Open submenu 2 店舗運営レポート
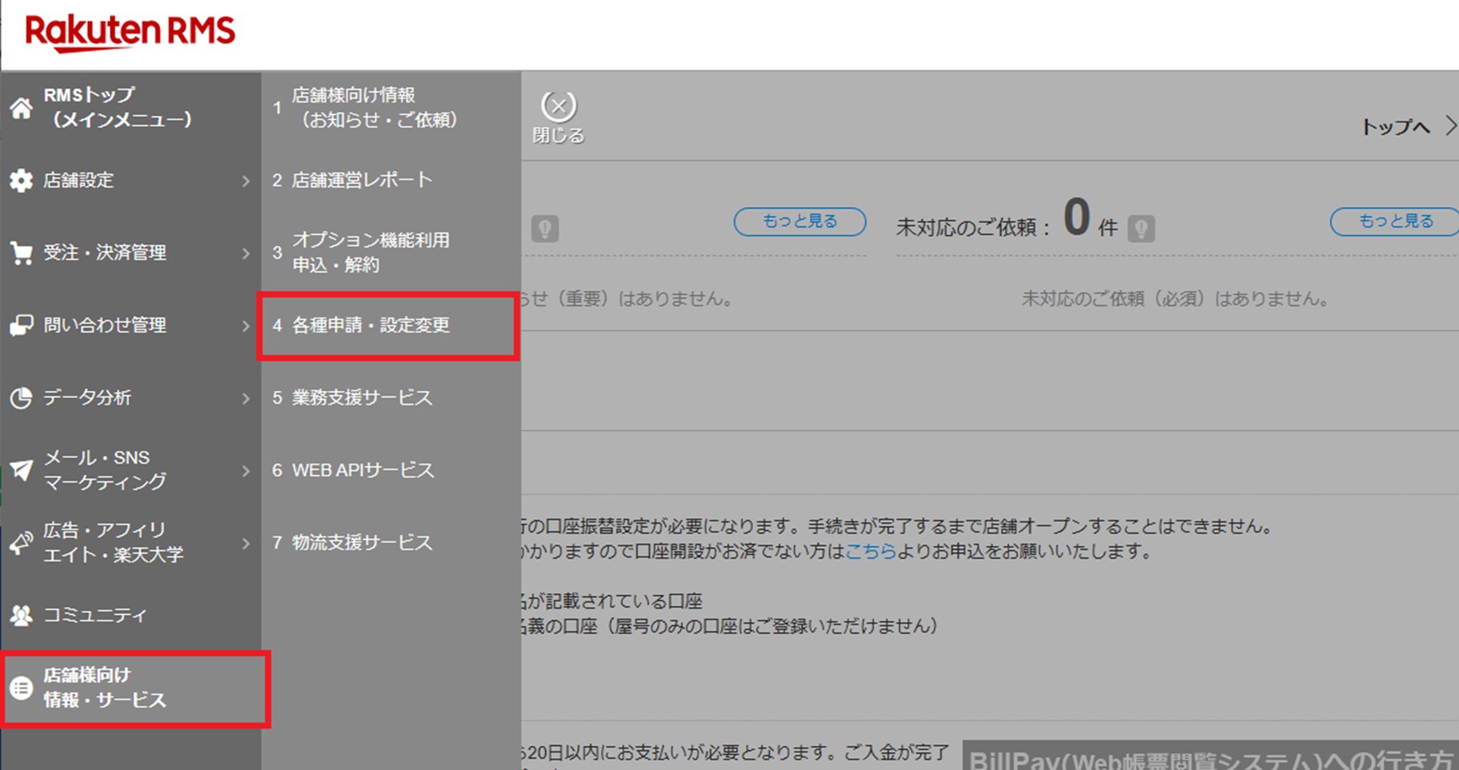Screen dimensions: 1459x770 pyautogui.click(x=391, y=181)
